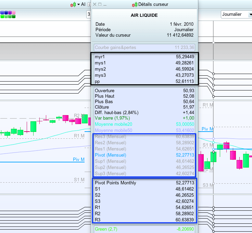Close the Détails curseur window
The width and height of the screenshot is (252, 233).
pyautogui.click(x=94, y=4)
